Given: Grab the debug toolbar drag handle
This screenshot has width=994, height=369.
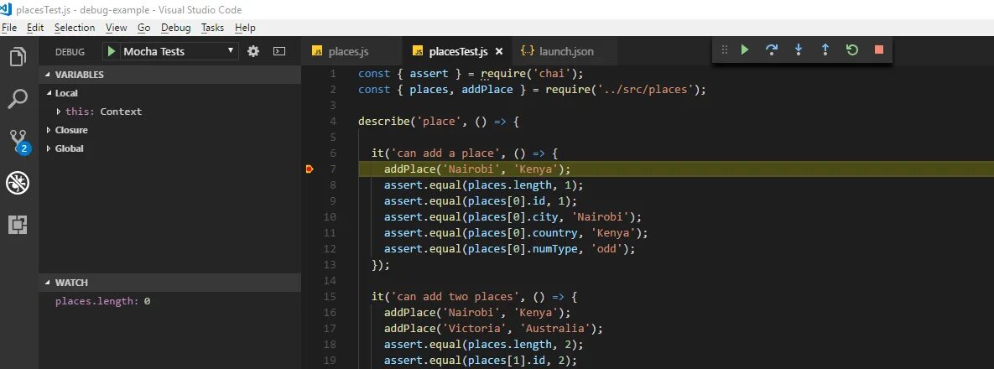Looking at the screenshot, I should pos(725,49).
